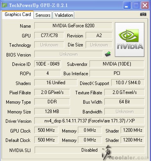Click the Name field NVIDIA GeForce 8200
The height and width of the screenshot is (161, 151).
(73, 26)
